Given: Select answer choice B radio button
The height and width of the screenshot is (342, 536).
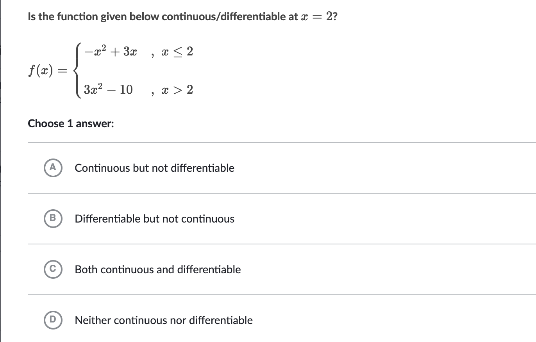Looking at the screenshot, I should click(x=53, y=219).
